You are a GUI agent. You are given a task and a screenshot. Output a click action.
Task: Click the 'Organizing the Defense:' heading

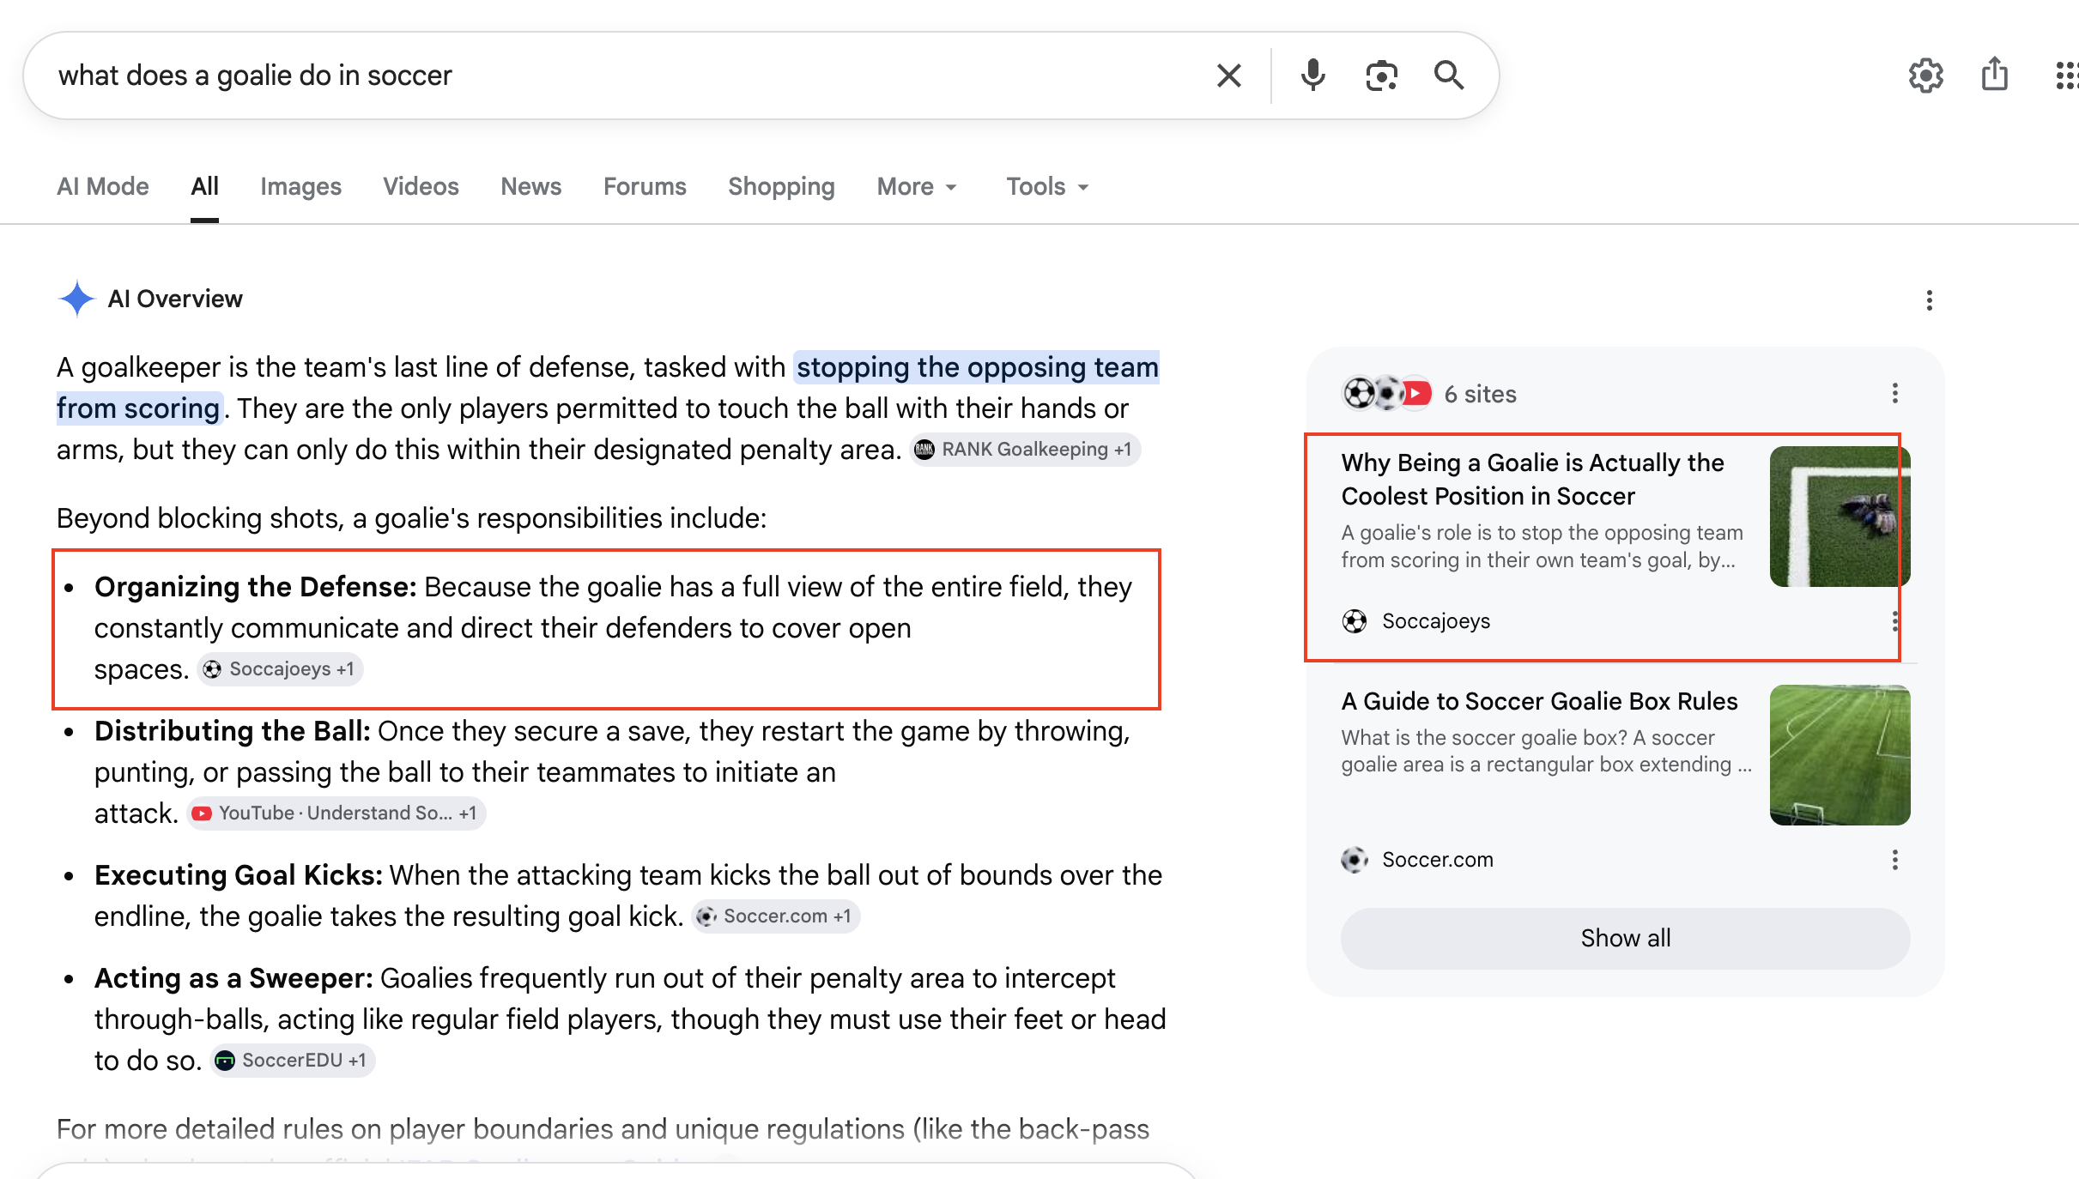click(255, 587)
